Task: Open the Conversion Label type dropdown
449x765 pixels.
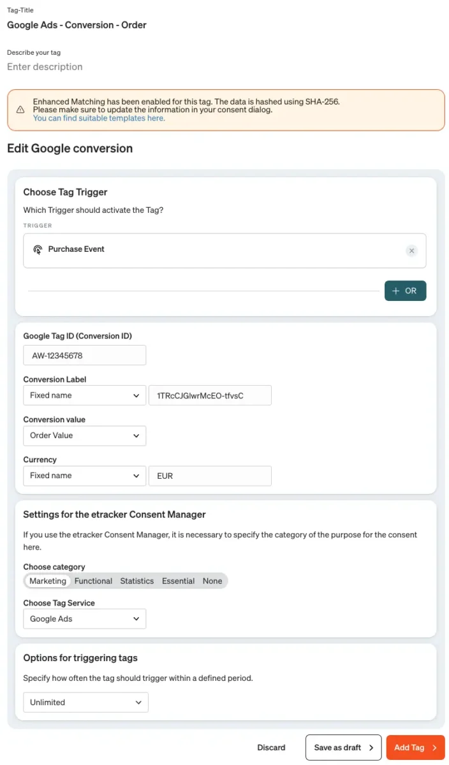Action: click(x=85, y=395)
